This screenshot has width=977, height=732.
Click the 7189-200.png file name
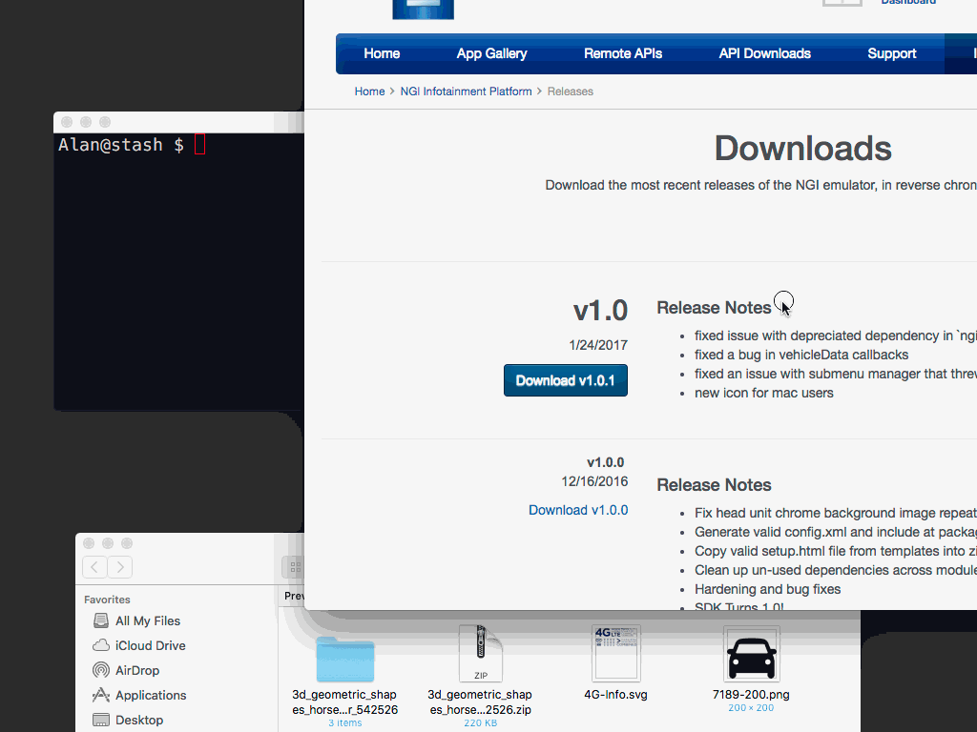(x=751, y=695)
